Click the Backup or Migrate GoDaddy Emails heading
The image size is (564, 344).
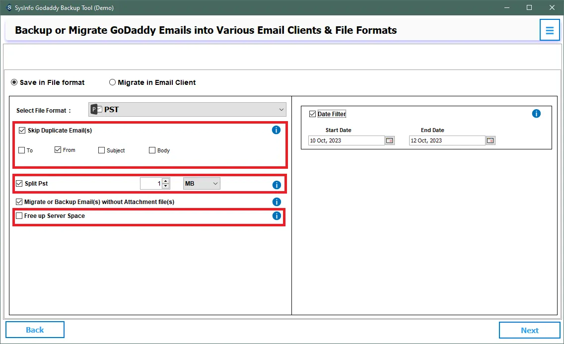coord(206,30)
